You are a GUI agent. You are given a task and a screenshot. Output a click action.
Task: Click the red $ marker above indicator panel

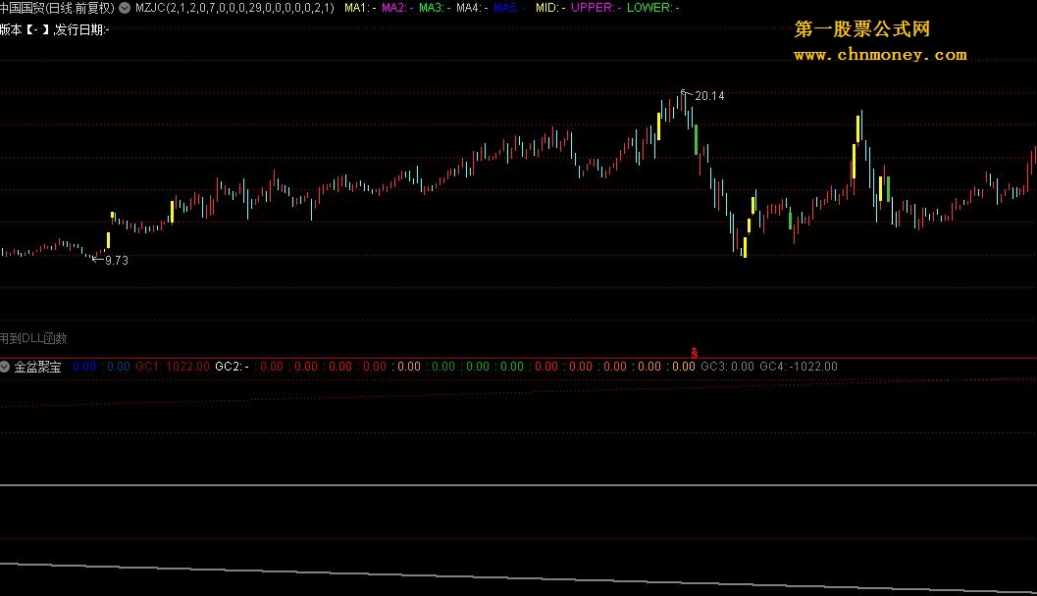694,354
